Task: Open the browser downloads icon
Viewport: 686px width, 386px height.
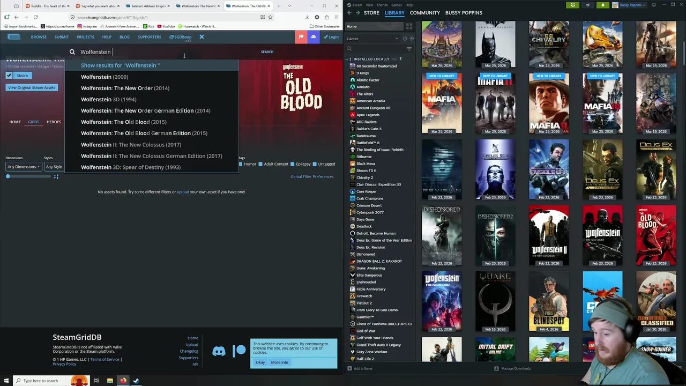Action: [307, 17]
